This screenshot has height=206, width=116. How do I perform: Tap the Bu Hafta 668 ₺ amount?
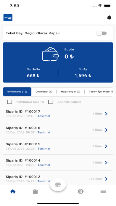coord(33,76)
